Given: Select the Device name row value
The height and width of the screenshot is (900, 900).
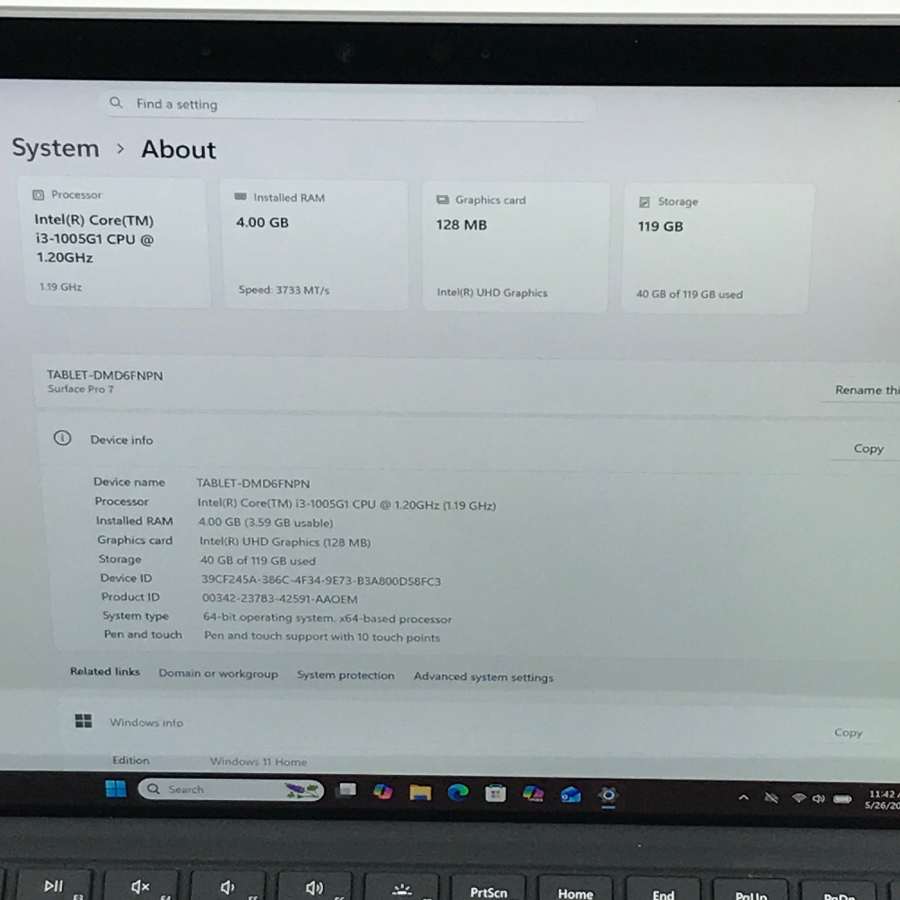Looking at the screenshot, I should pos(253,483).
